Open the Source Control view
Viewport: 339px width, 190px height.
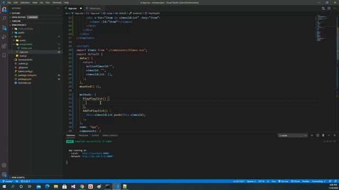click(x=4, y=28)
